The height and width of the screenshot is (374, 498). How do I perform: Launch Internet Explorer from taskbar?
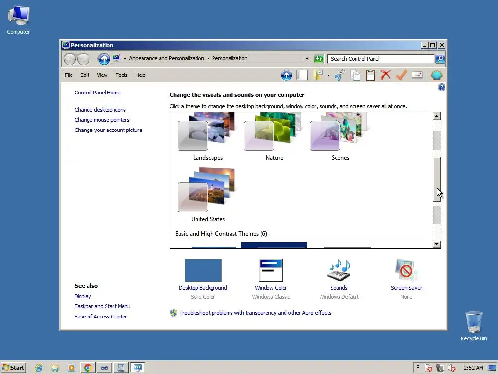click(x=39, y=368)
